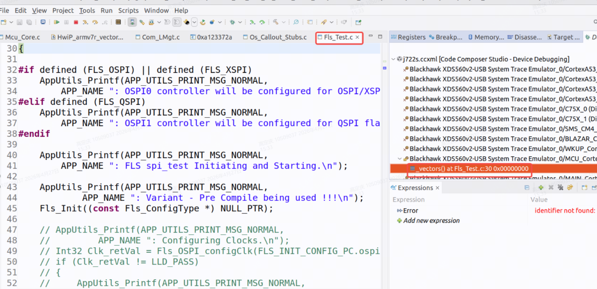The width and height of the screenshot is (597, 289).
Task: Click the Save icon in toolbar
Action: [x=20, y=22]
